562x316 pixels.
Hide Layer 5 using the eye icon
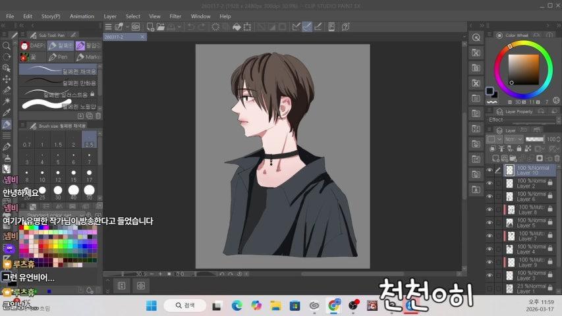point(490,223)
